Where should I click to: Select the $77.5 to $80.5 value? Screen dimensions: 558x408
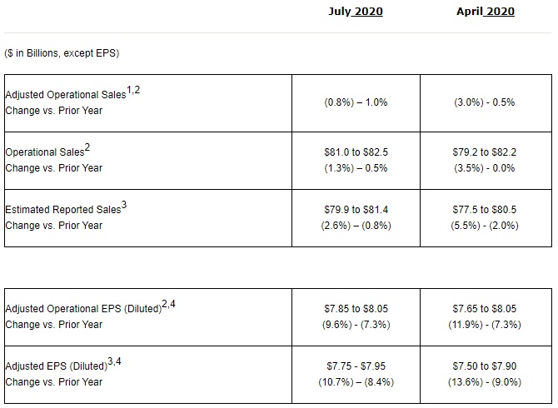[485, 211]
